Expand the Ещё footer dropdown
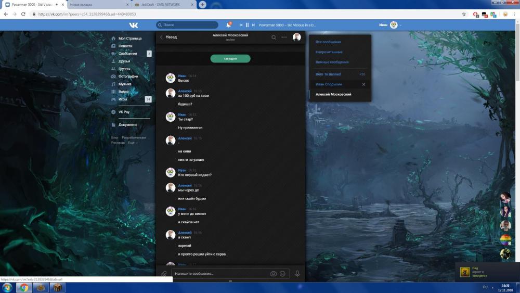This screenshot has height=293, width=520. pos(133,143)
